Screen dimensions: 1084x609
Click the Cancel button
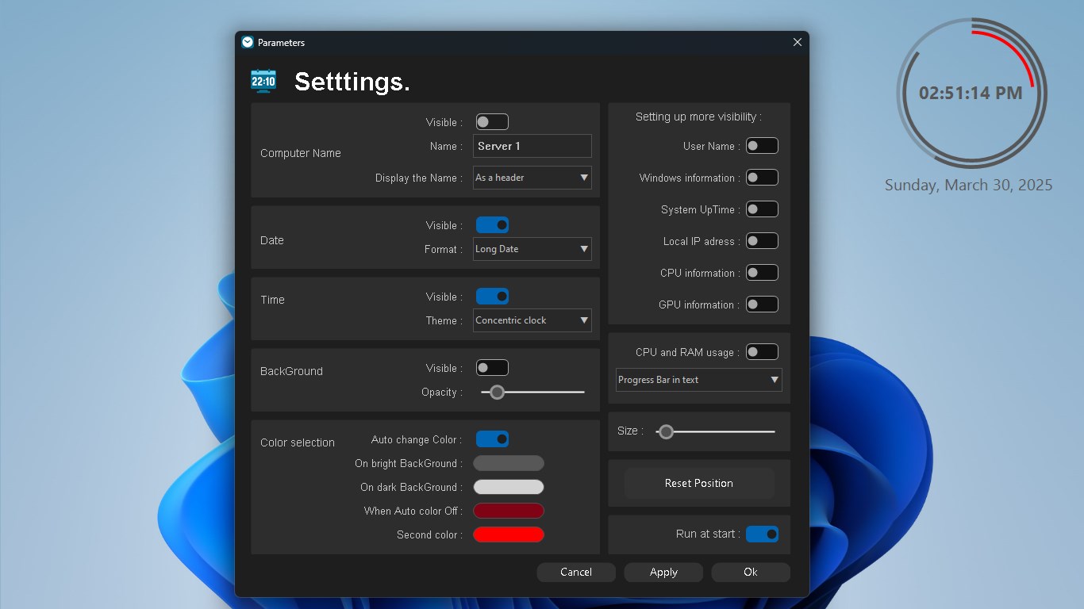pos(576,573)
